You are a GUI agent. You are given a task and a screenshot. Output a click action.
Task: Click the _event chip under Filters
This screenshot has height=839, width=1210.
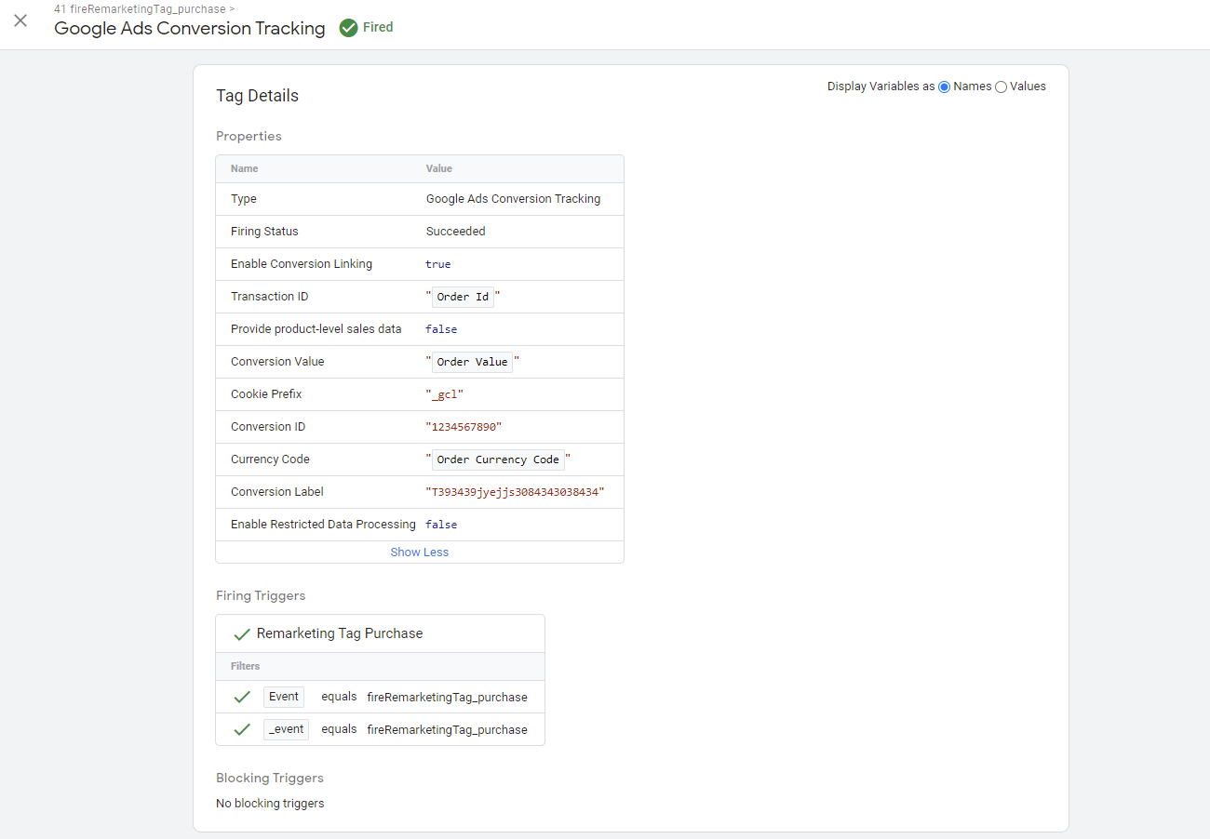pos(285,728)
